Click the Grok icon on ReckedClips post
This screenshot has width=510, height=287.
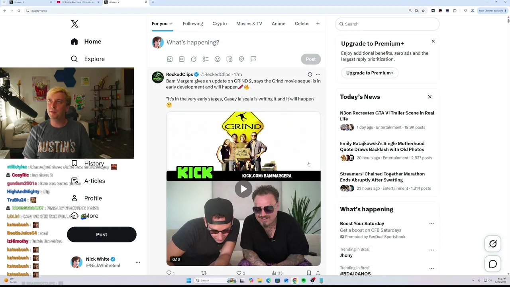(x=310, y=75)
